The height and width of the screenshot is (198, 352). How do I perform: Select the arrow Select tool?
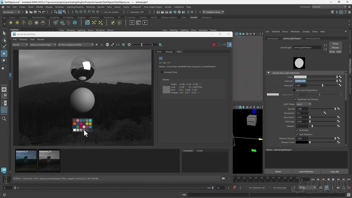[4, 33]
